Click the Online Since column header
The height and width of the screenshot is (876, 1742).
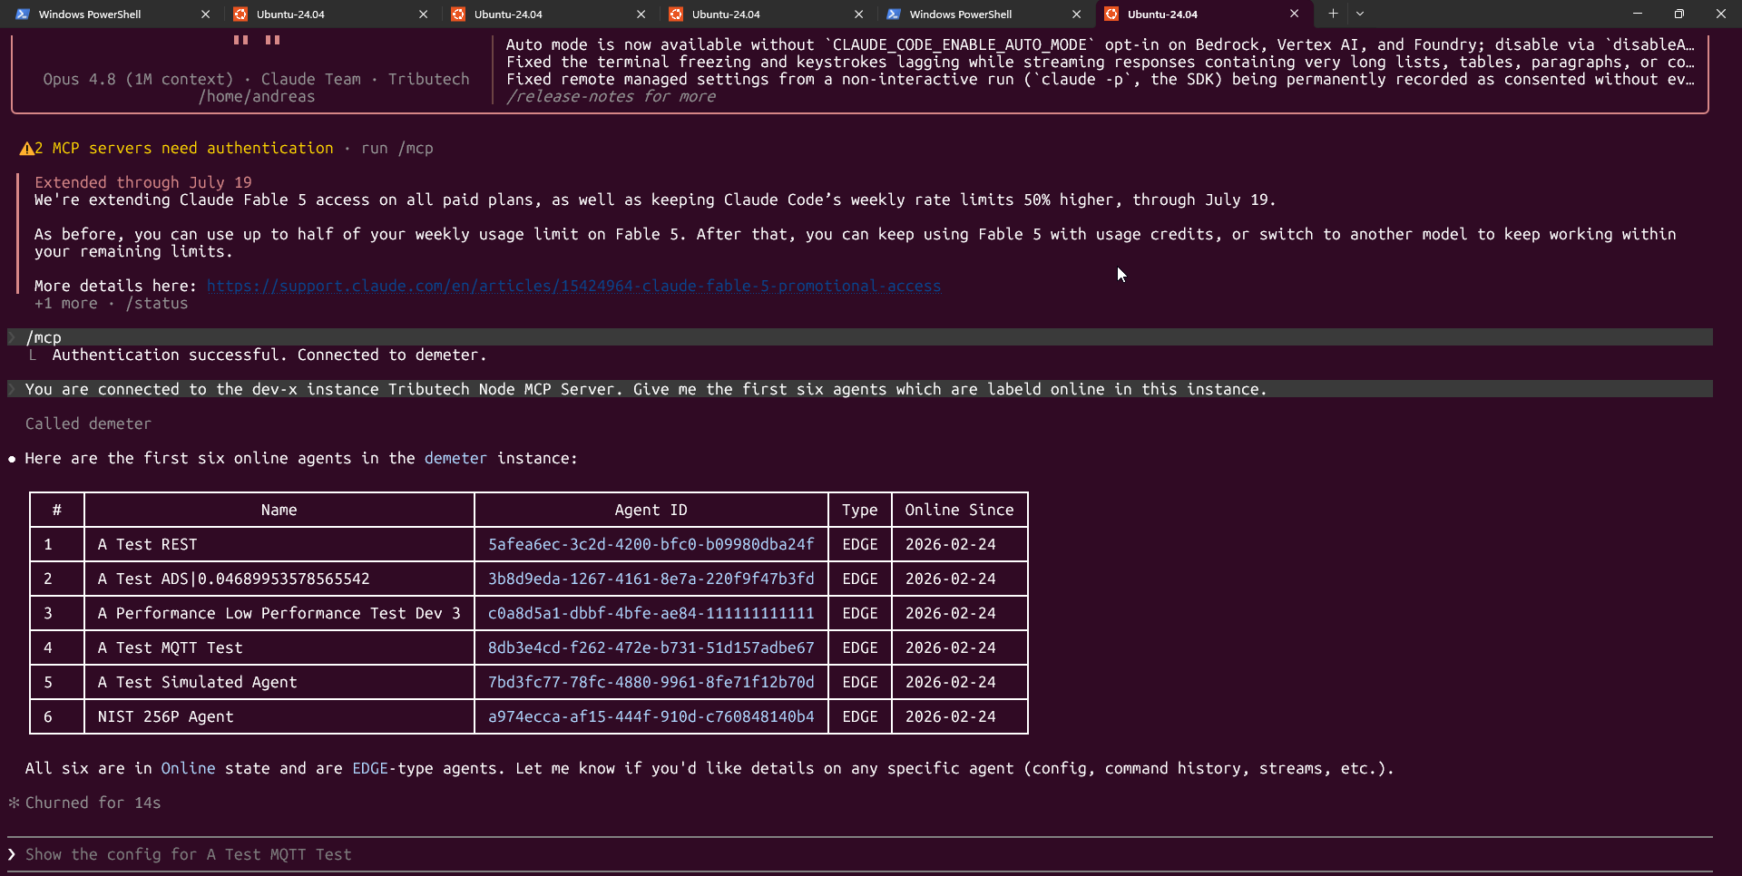click(x=959, y=510)
